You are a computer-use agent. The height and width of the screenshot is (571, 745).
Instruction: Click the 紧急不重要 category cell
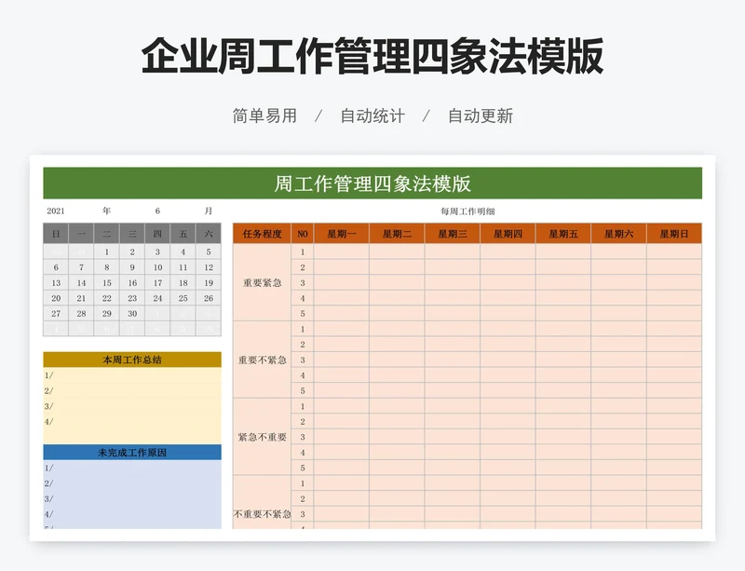tap(262, 437)
